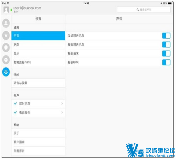
Task: Open the Favorites star sidebar icon
Action: [x=6, y=35]
